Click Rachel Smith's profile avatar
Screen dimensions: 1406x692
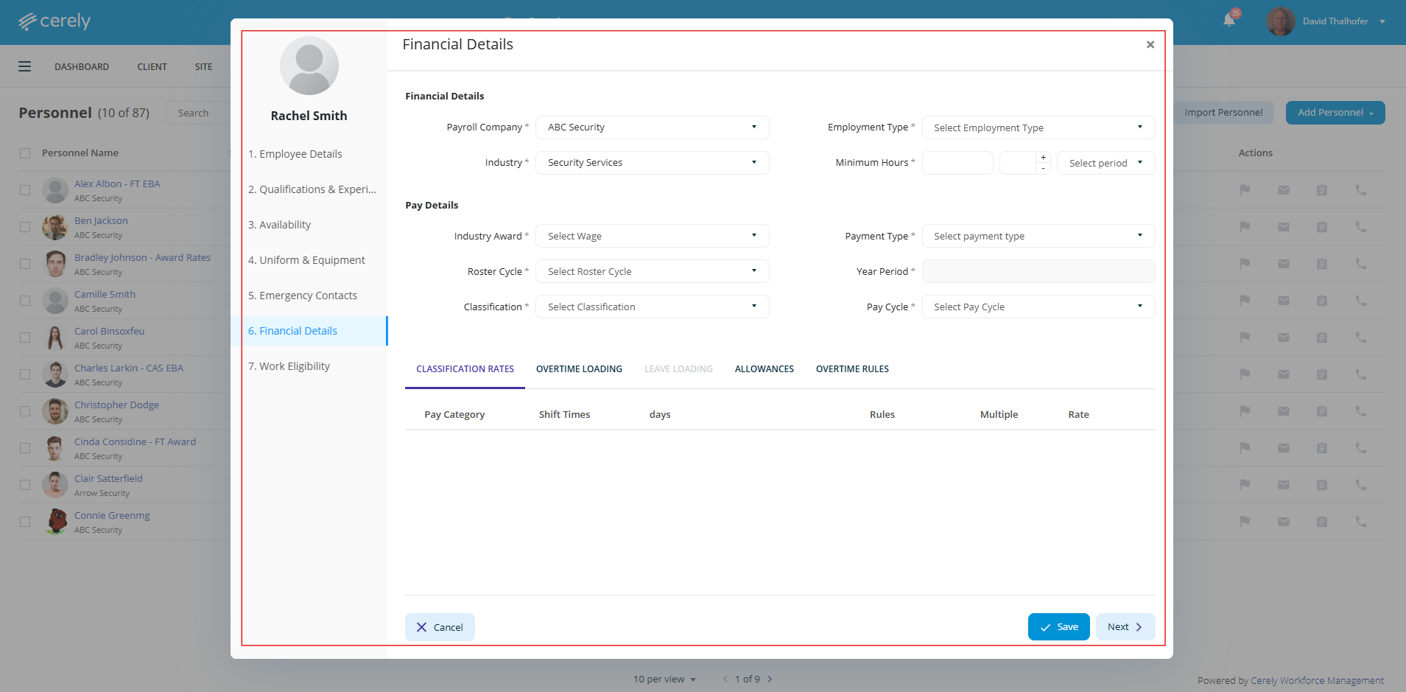(x=309, y=66)
